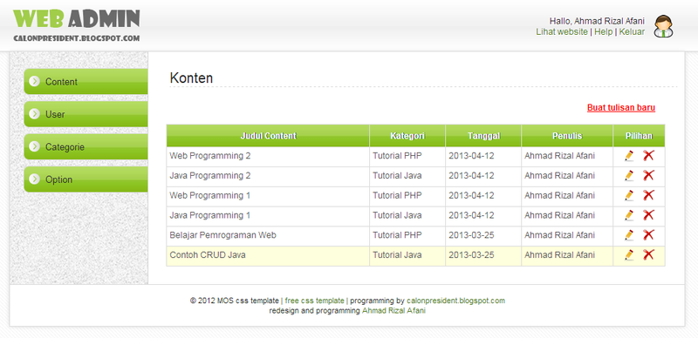The width and height of the screenshot is (698, 338).
Task: Open the Lihat website link
Action: click(562, 32)
